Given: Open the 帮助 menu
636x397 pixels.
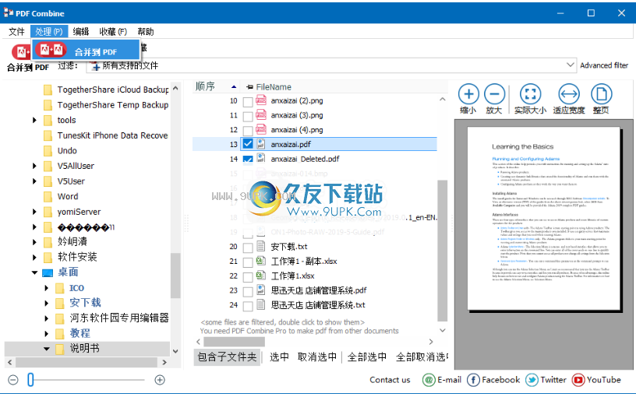Looking at the screenshot, I should pos(146,32).
